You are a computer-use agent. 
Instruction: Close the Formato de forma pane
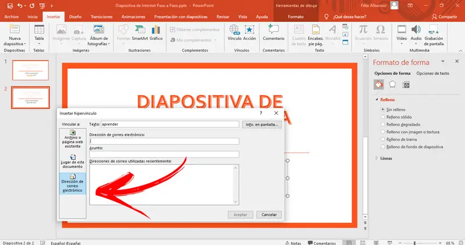457,61
